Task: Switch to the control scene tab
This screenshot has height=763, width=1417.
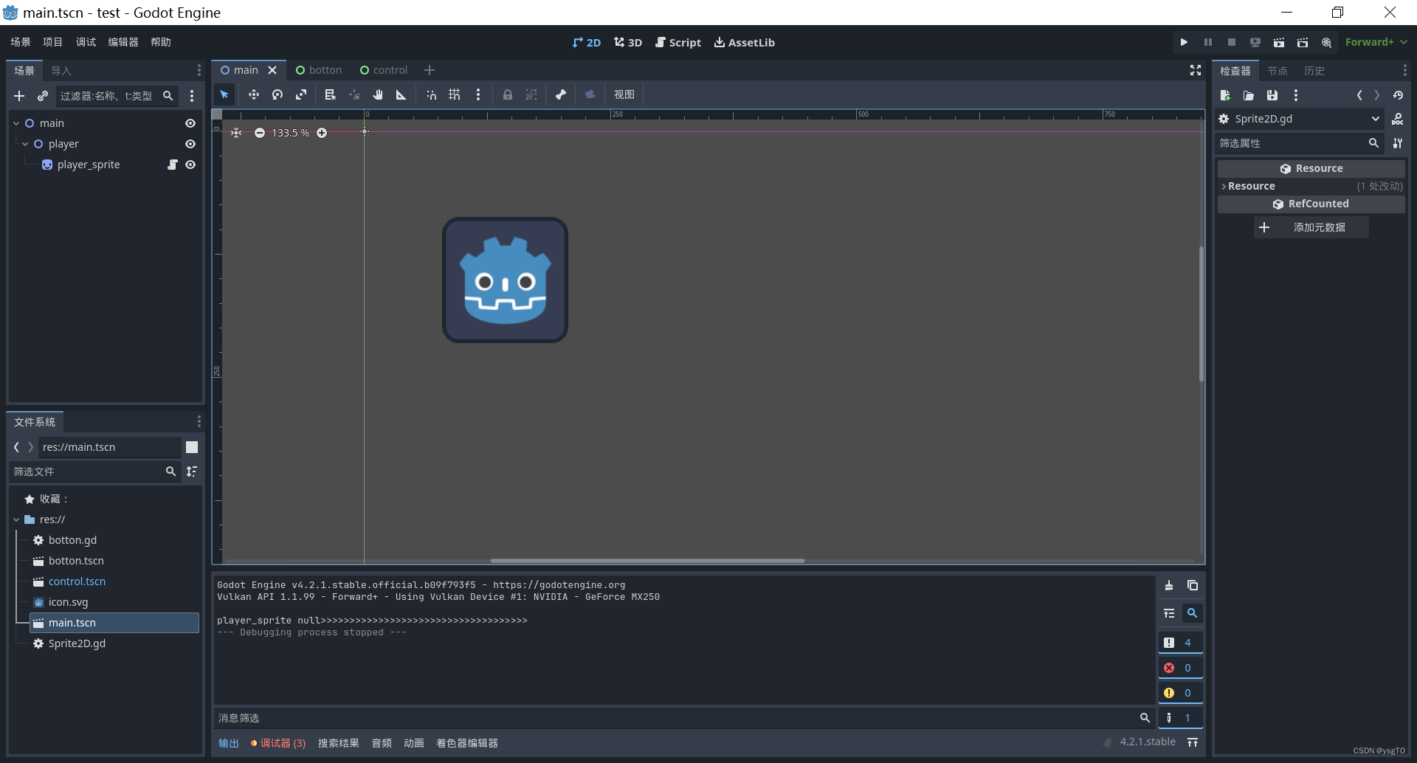Action: [x=384, y=70]
